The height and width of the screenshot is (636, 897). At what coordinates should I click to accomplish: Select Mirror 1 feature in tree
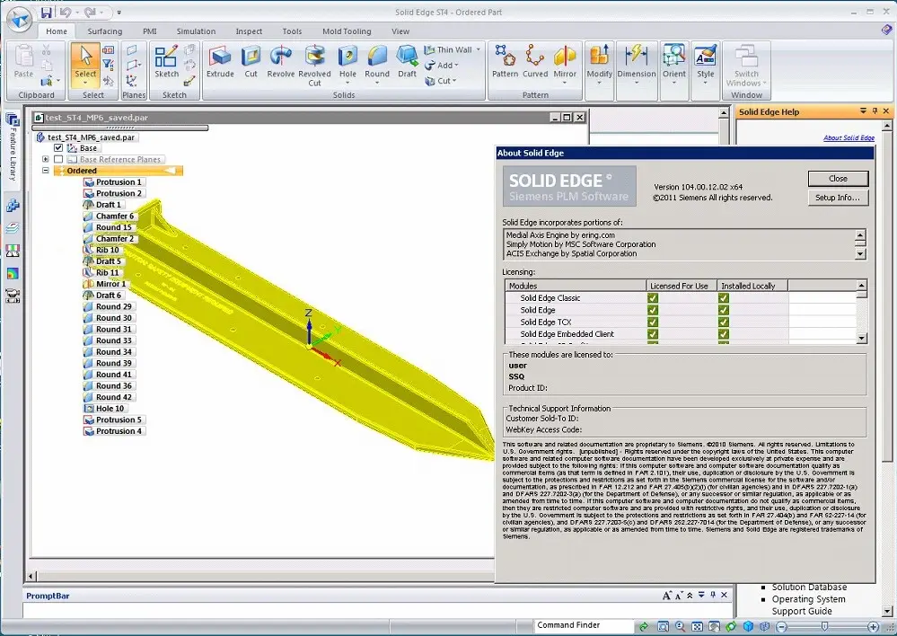point(105,284)
